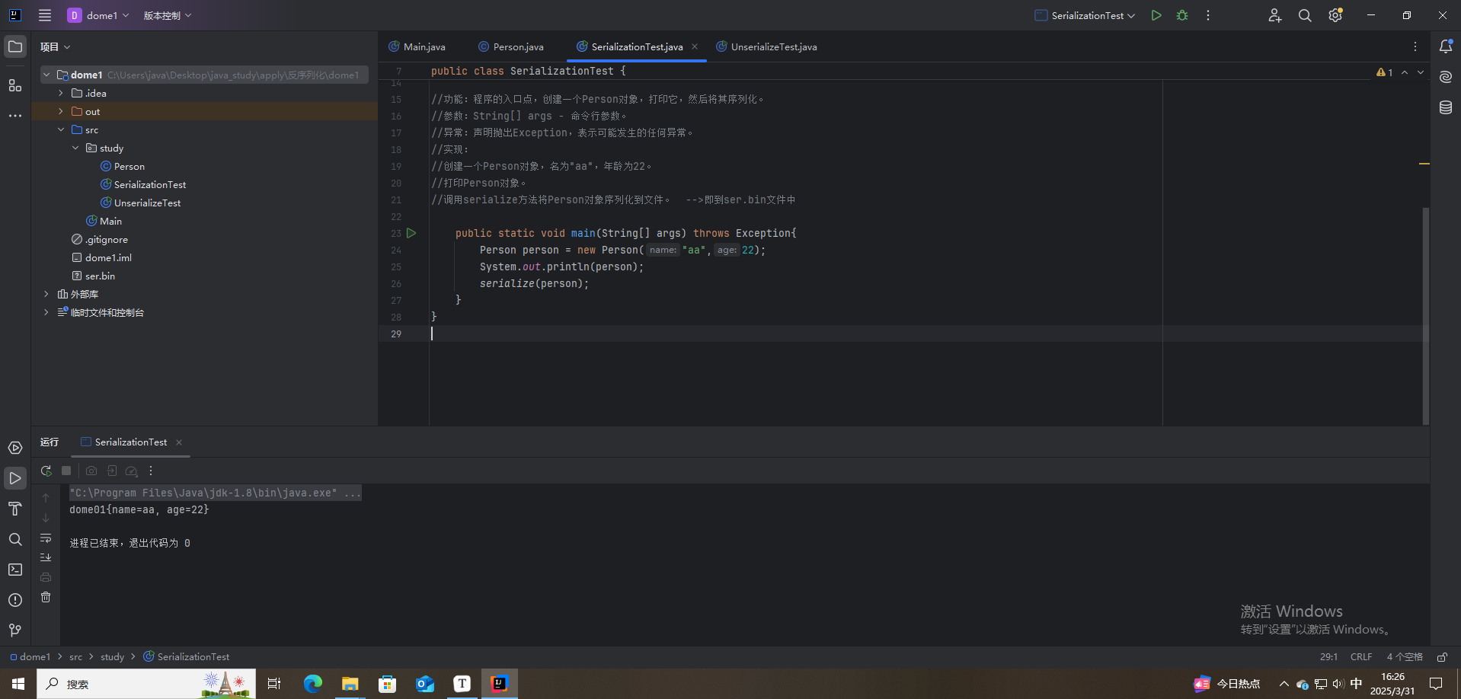Rerun SerializationTest in run panel
Screen dimensions: 1461x699
pos(46,471)
